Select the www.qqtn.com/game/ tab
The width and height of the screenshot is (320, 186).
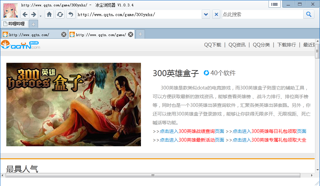click(98, 35)
